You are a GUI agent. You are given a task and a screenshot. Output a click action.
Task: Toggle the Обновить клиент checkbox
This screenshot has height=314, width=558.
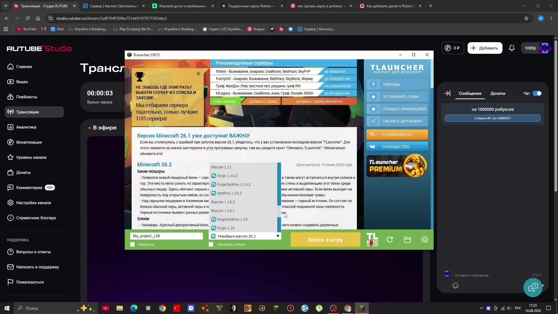click(x=211, y=245)
